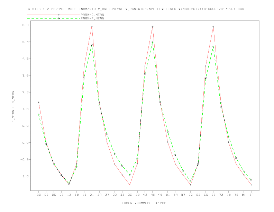
Task: Click x-axis tick label 63
Action: tap(198, 195)
